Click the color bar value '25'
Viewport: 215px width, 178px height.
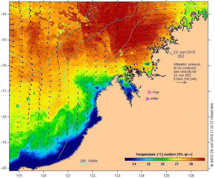click(x=148, y=164)
